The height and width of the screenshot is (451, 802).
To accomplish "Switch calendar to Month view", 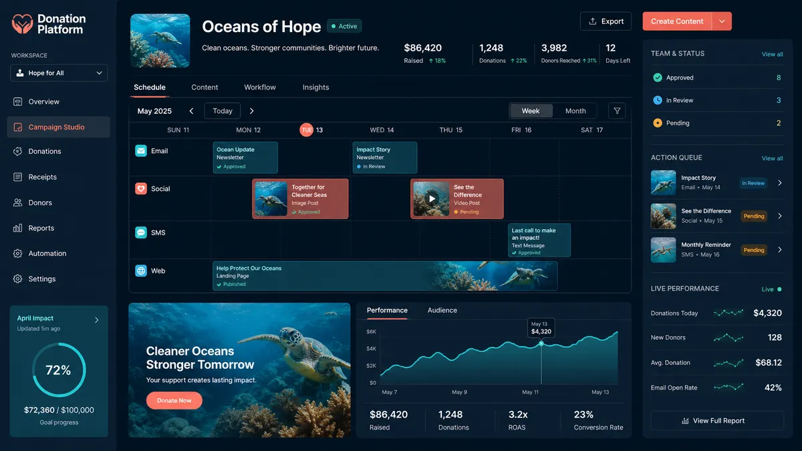I will [575, 111].
